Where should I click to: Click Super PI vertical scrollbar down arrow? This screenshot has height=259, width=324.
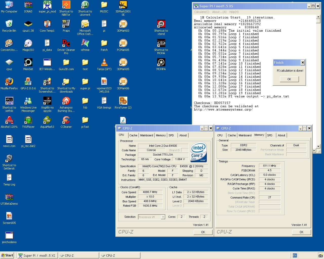(x=318, y=146)
